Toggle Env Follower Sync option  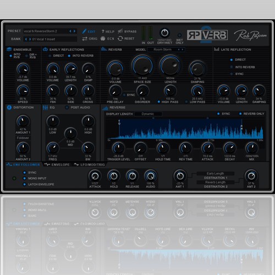pos(24,173)
